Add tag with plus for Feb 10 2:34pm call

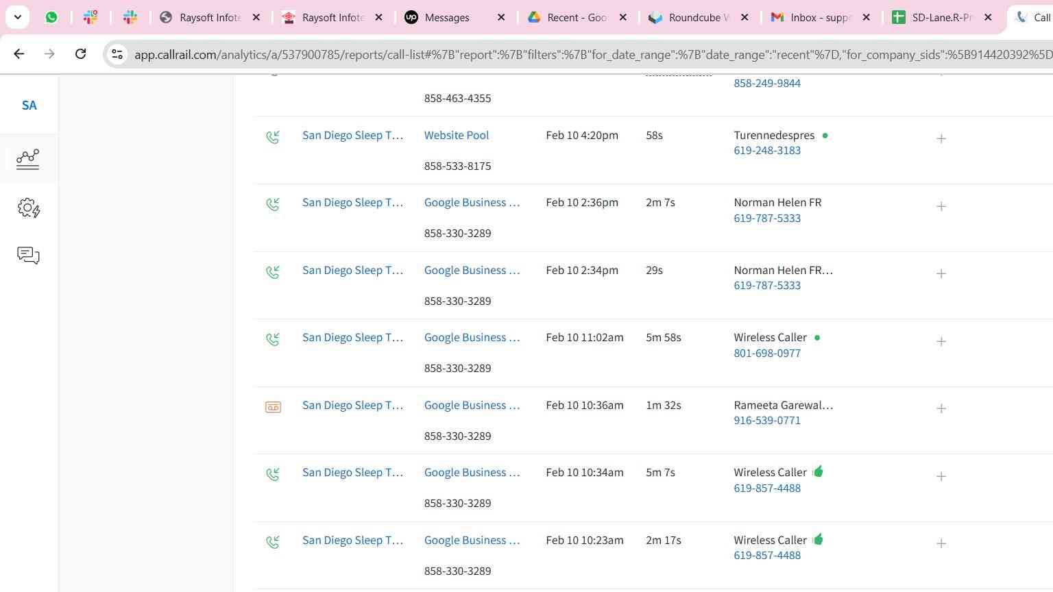[x=941, y=273]
